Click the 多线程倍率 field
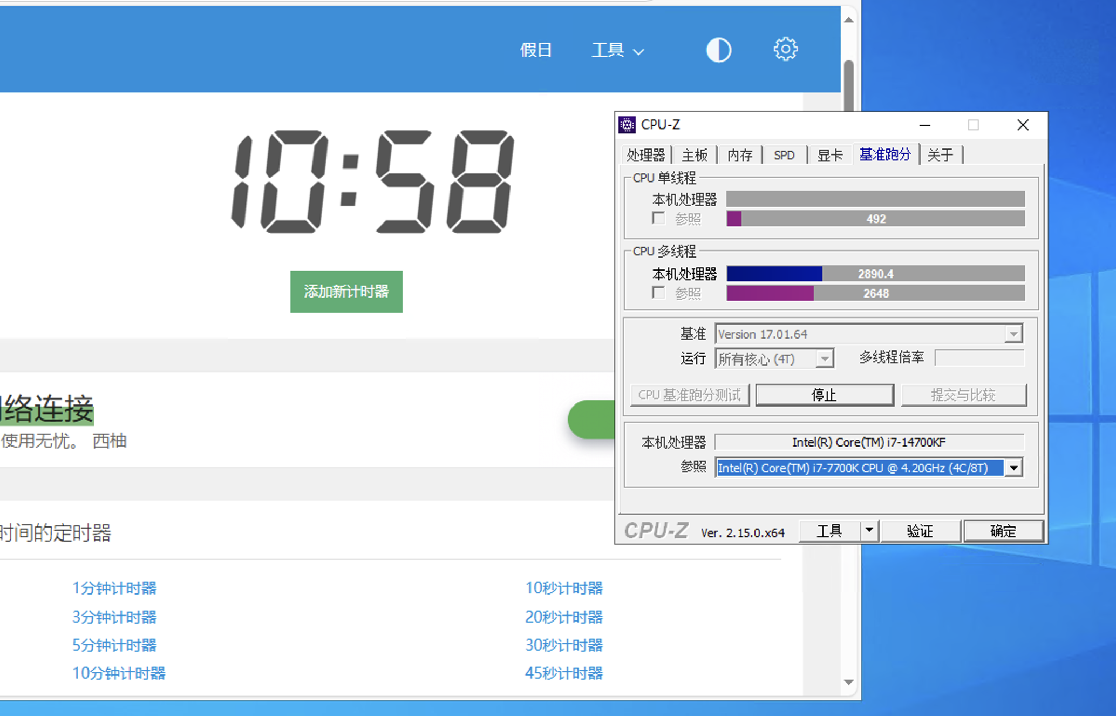 pyautogui.click(x=979, y=358)
